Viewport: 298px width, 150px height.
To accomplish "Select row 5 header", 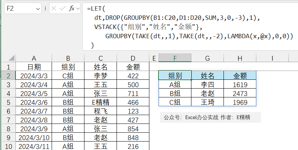I will click(8, 102).
